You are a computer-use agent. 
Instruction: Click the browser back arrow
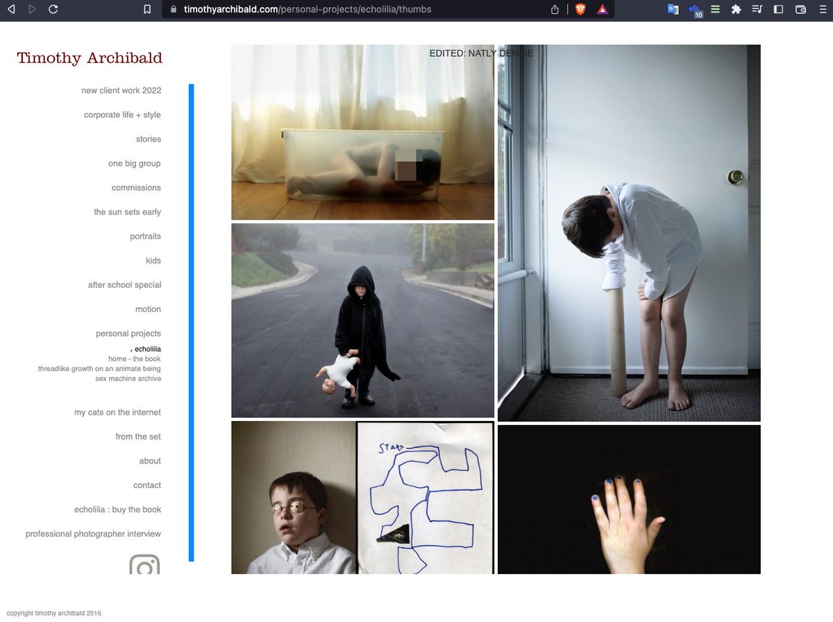pos(10,10)
